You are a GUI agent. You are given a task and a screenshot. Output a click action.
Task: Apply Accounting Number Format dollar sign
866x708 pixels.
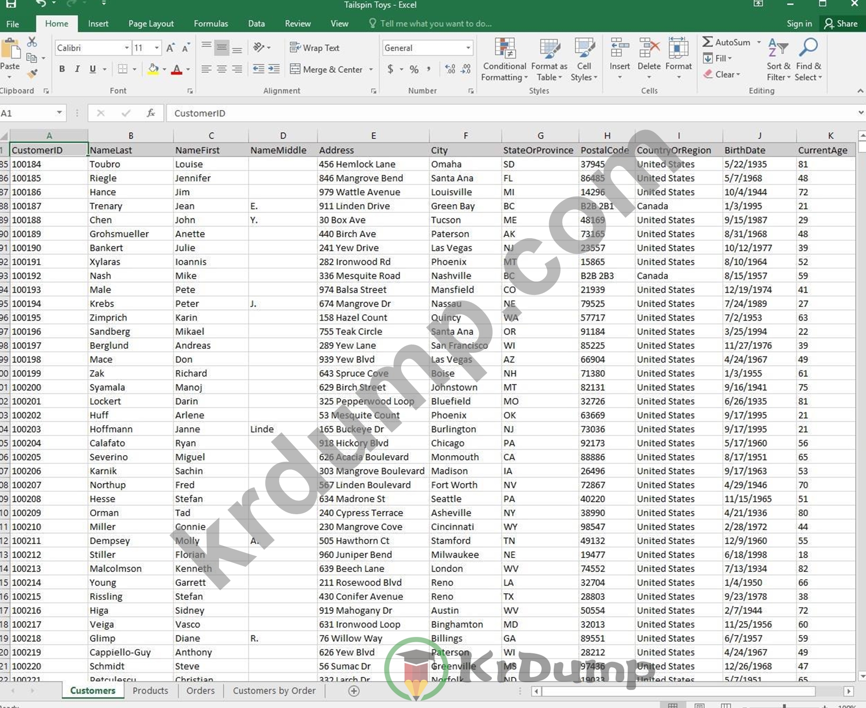click(390, 69)
